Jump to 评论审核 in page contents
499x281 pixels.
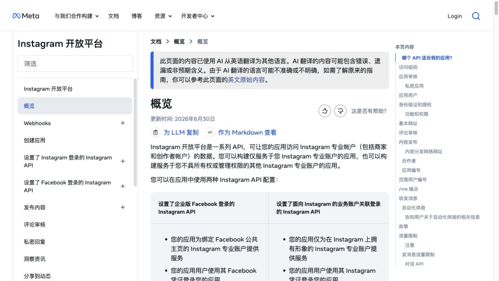pyautogui.click(x=408, y=133)
